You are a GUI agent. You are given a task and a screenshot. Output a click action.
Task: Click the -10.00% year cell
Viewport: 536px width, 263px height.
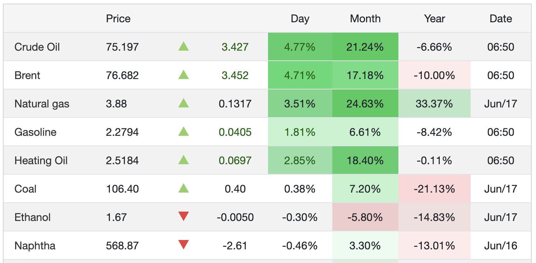click(x=434, y=75)
